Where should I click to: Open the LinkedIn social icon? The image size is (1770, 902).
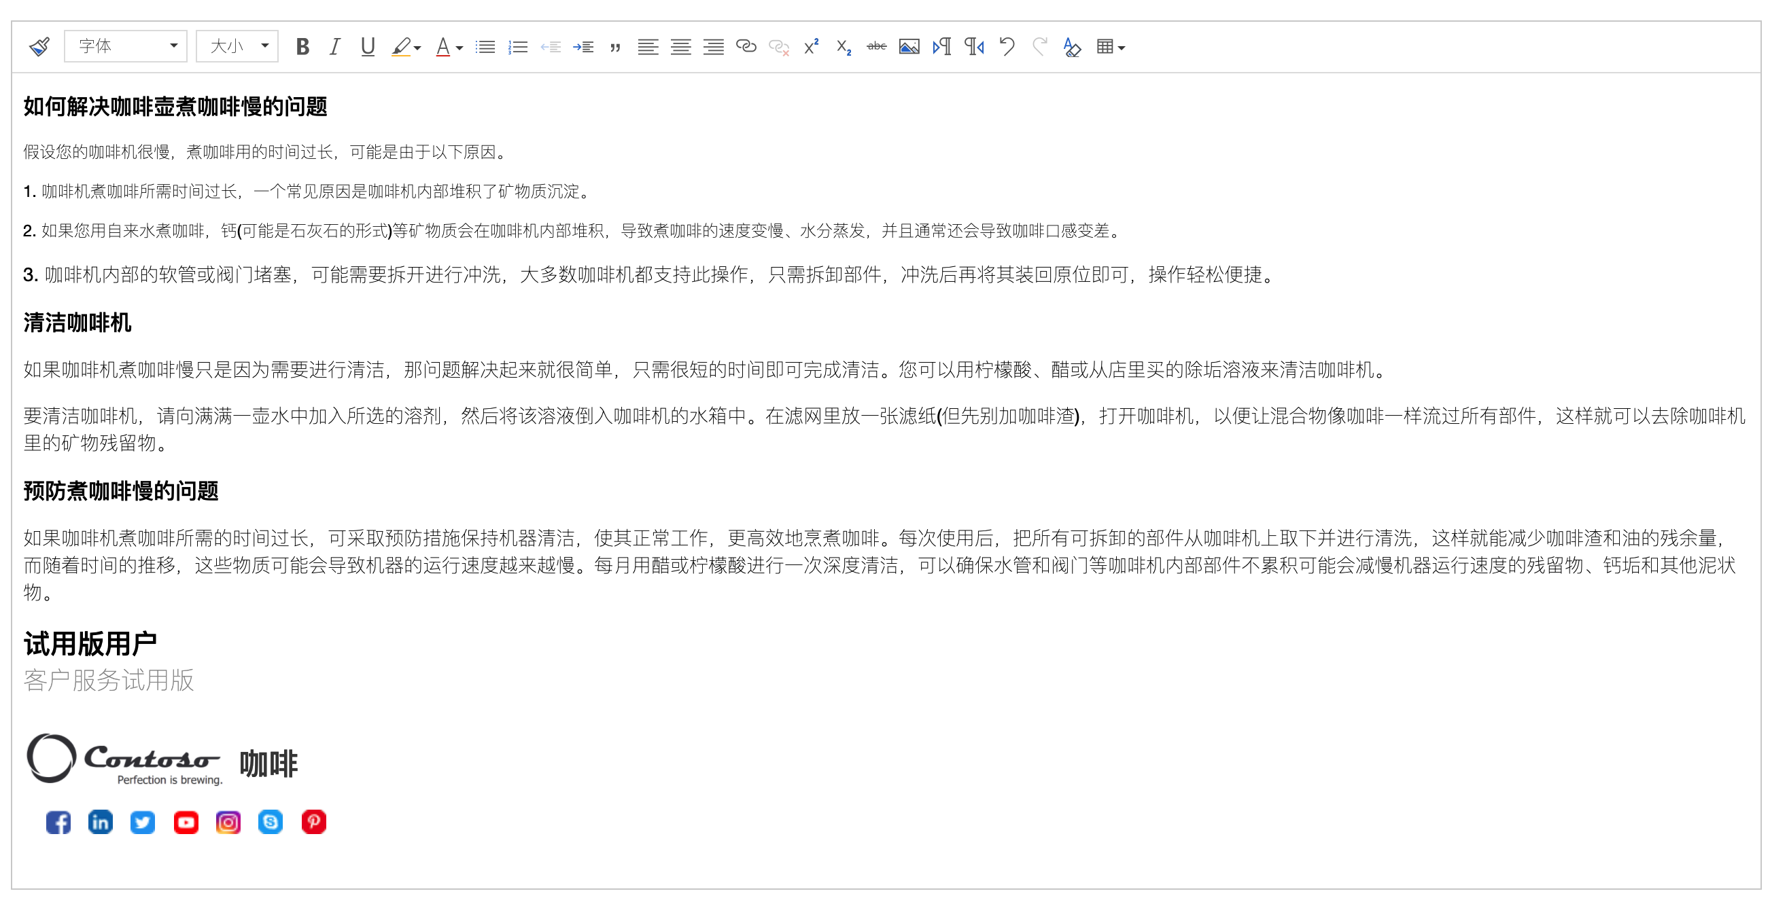click(x=101, y=822)
